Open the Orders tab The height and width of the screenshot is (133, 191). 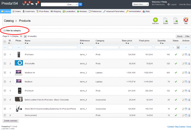point(16,11)
